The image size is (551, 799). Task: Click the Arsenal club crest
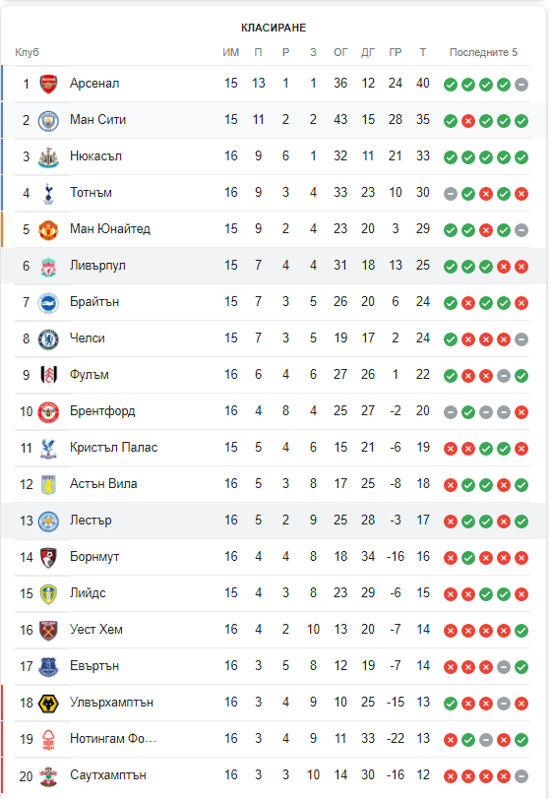(x=48, y=84)
